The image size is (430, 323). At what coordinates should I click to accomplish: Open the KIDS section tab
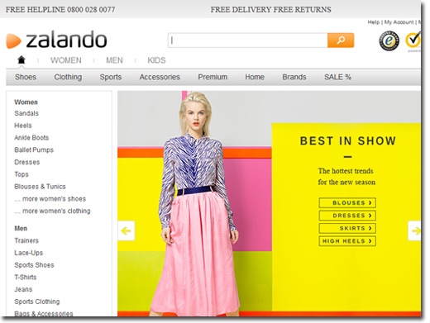[x=156, y=60]
